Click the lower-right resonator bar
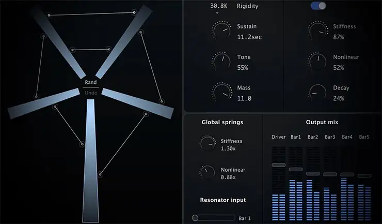382x224 pixels. click(138, 103)
